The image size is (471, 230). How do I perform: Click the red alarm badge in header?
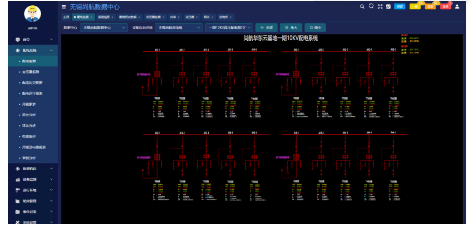tap(445, 6)
